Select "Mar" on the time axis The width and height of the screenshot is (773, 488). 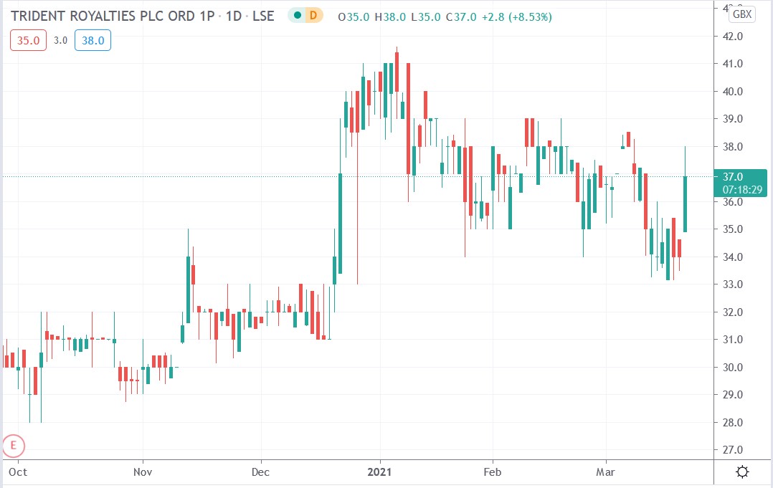coord(606,472)
